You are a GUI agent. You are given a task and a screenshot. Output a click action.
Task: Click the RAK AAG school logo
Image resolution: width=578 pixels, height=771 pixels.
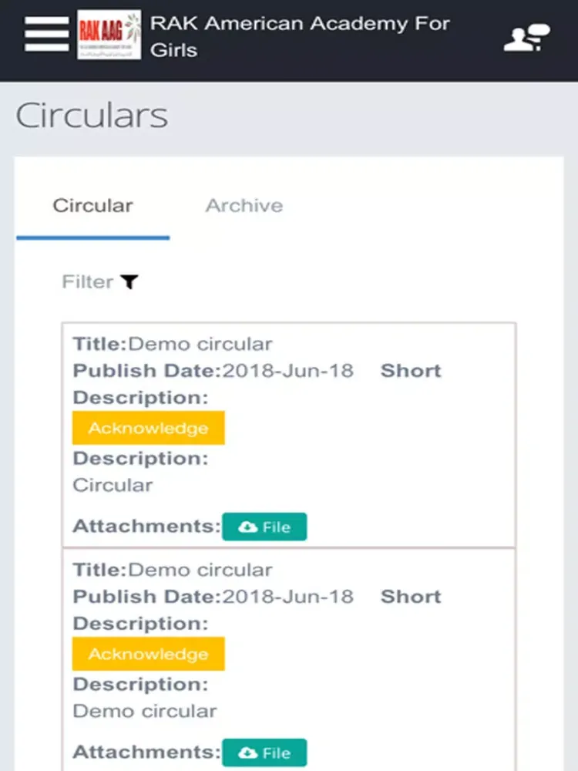[109, 35]
